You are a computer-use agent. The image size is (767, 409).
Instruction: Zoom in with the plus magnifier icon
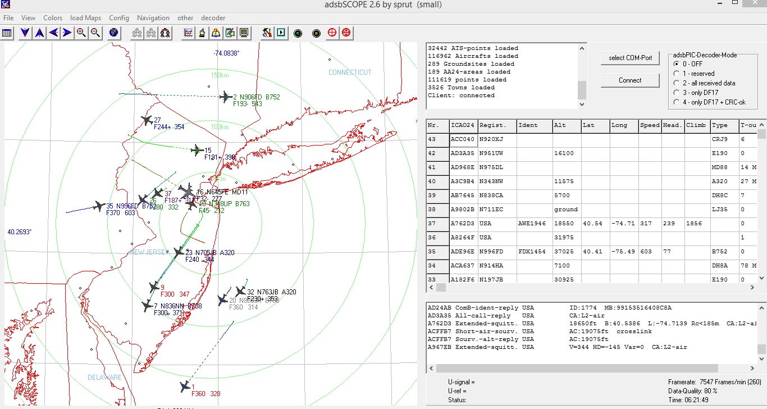[x=81, y=33]
